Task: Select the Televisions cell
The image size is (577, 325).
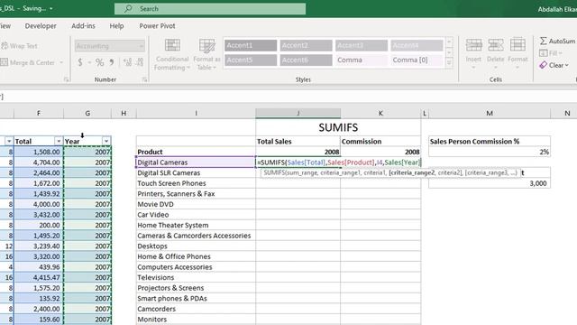Action: pyautogui.click(x=196, y=277)
